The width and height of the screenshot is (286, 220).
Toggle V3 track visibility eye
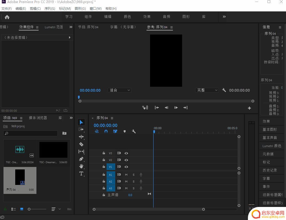tap(126, 153)
